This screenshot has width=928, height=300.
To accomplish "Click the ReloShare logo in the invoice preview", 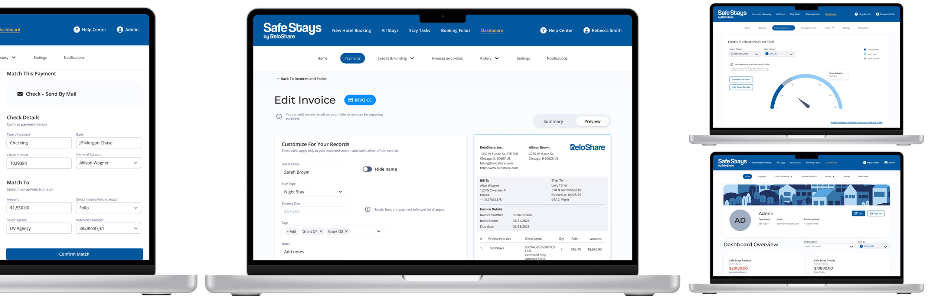I will tap(587, 147).
